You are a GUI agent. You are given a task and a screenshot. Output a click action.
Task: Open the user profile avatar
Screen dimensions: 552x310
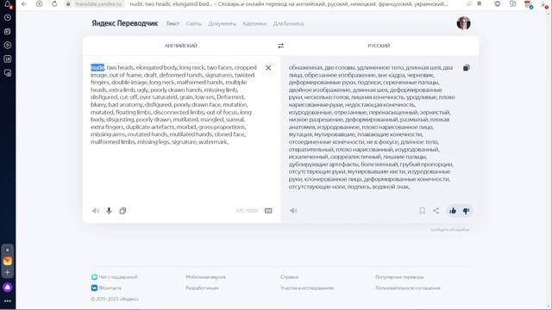463,23
